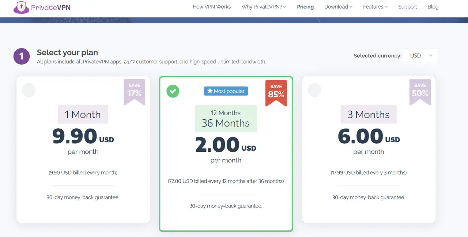Click '9.90 USD billed every month' text
Viewport: 468px width, 237px height.
pyautogui.click(x=83, y=172)
